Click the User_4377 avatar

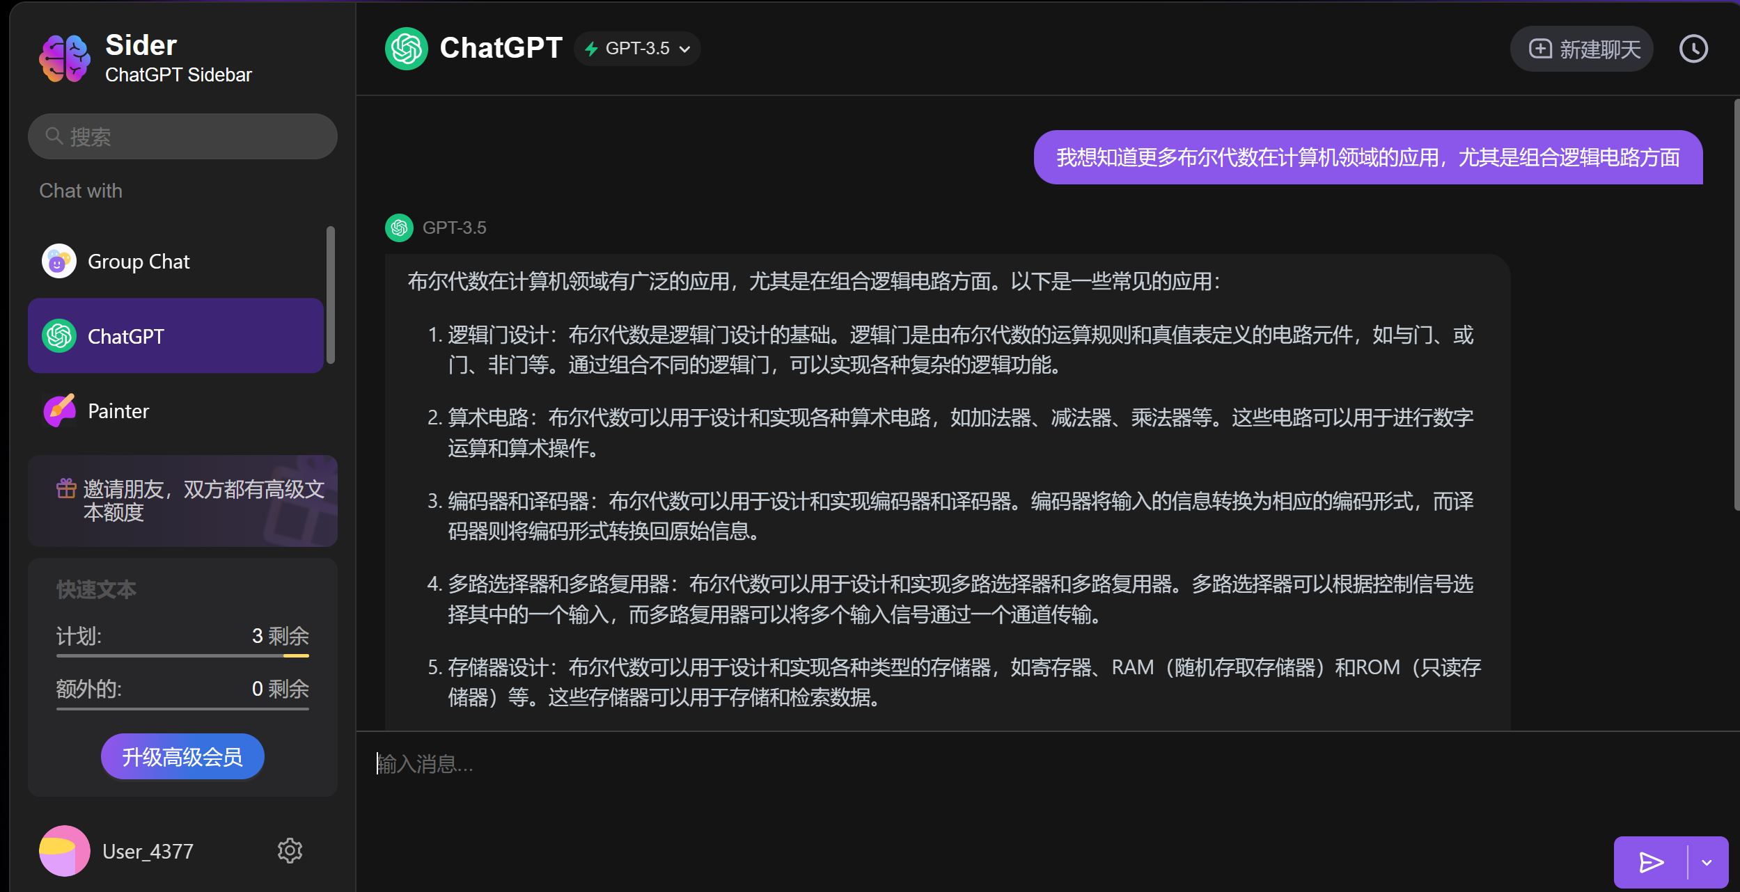[64, 850]
